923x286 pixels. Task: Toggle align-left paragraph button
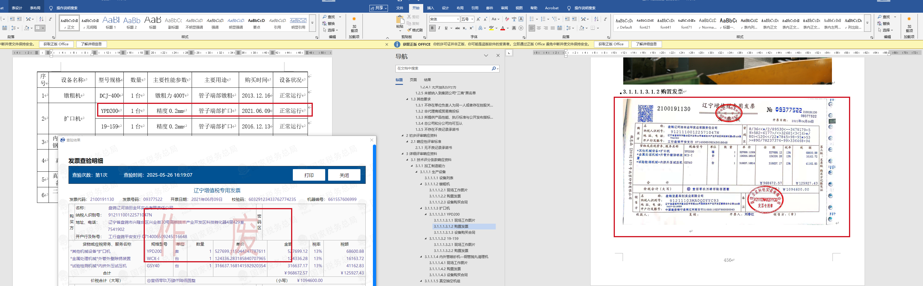(532, 28)
